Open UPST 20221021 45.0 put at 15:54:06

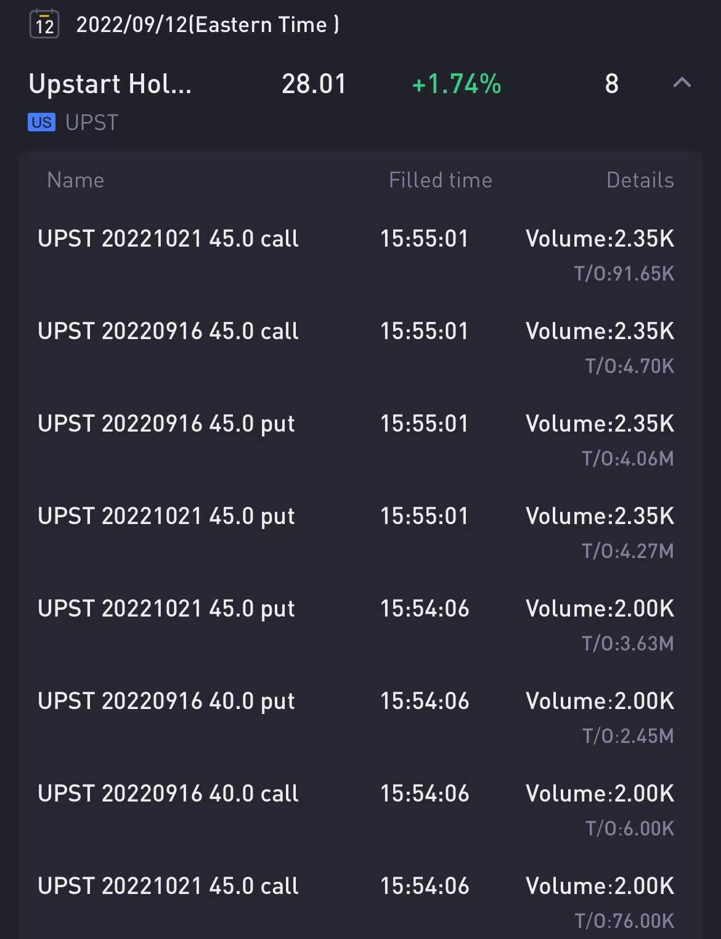[x=166, y=609]
